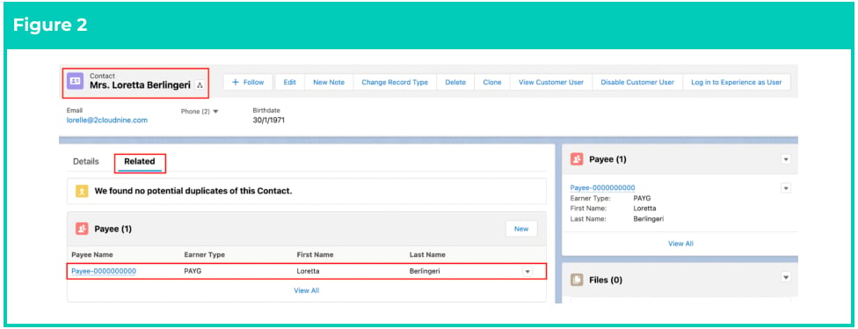The image size is (858, 329).
Task: Click Change Record Type
Action: click(395, 82)
